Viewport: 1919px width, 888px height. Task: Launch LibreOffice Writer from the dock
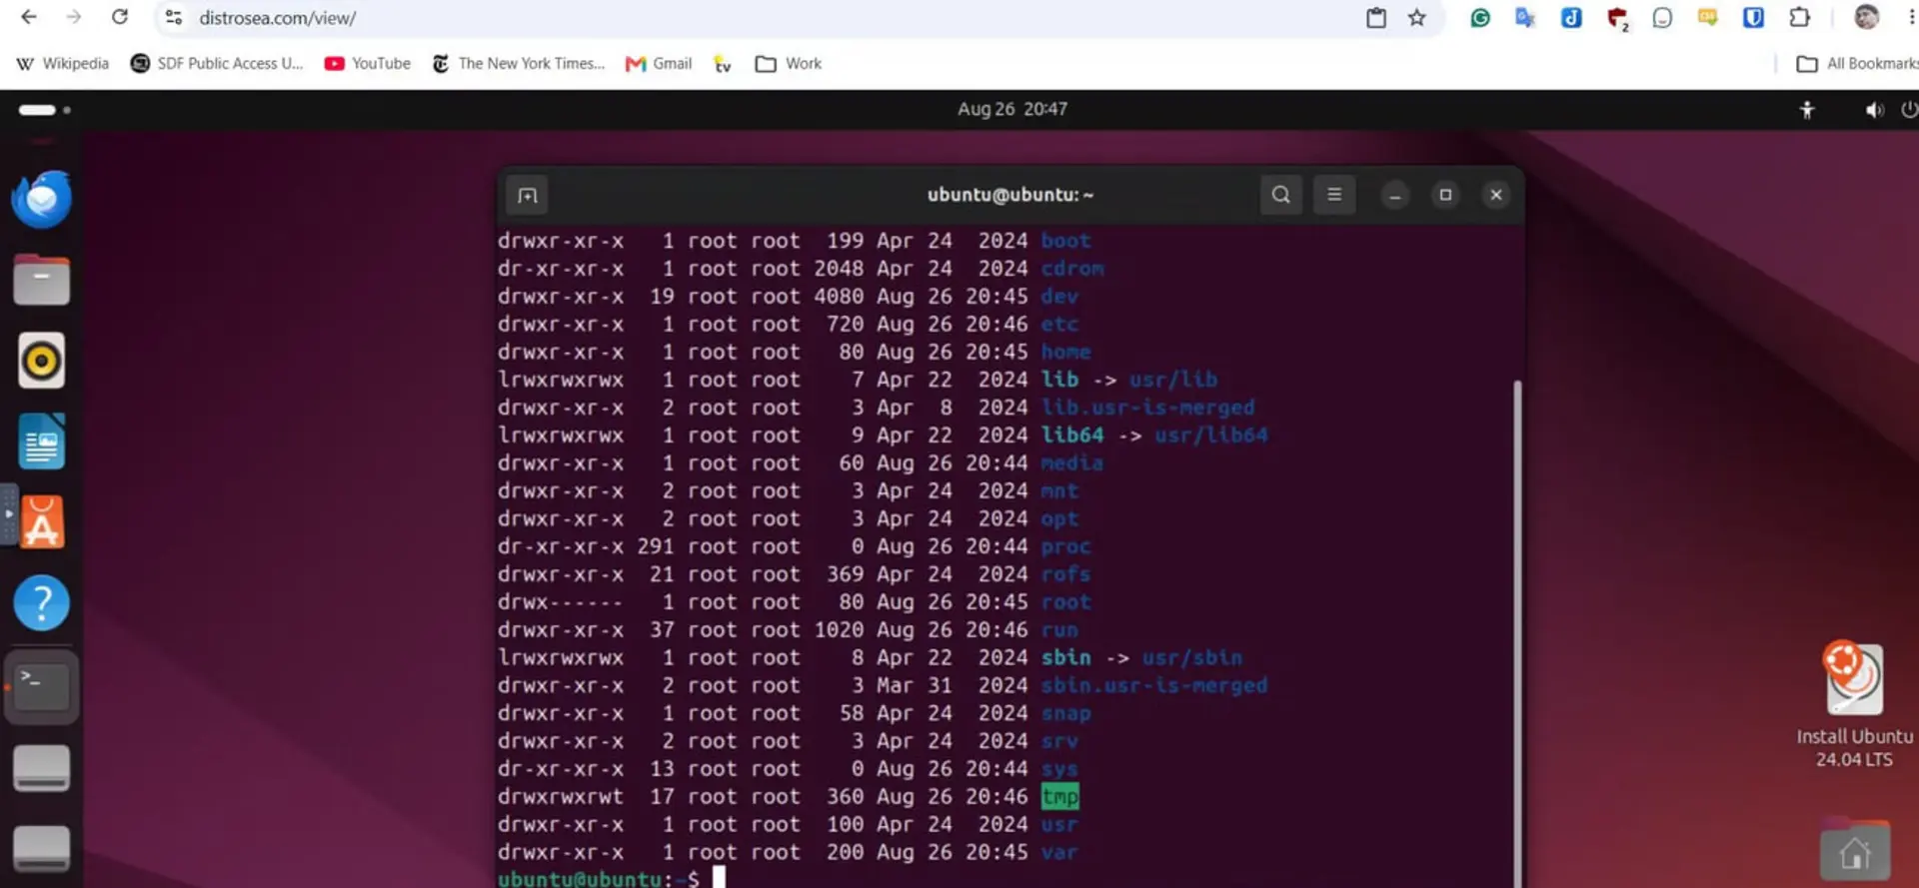(x=42, y=442)
